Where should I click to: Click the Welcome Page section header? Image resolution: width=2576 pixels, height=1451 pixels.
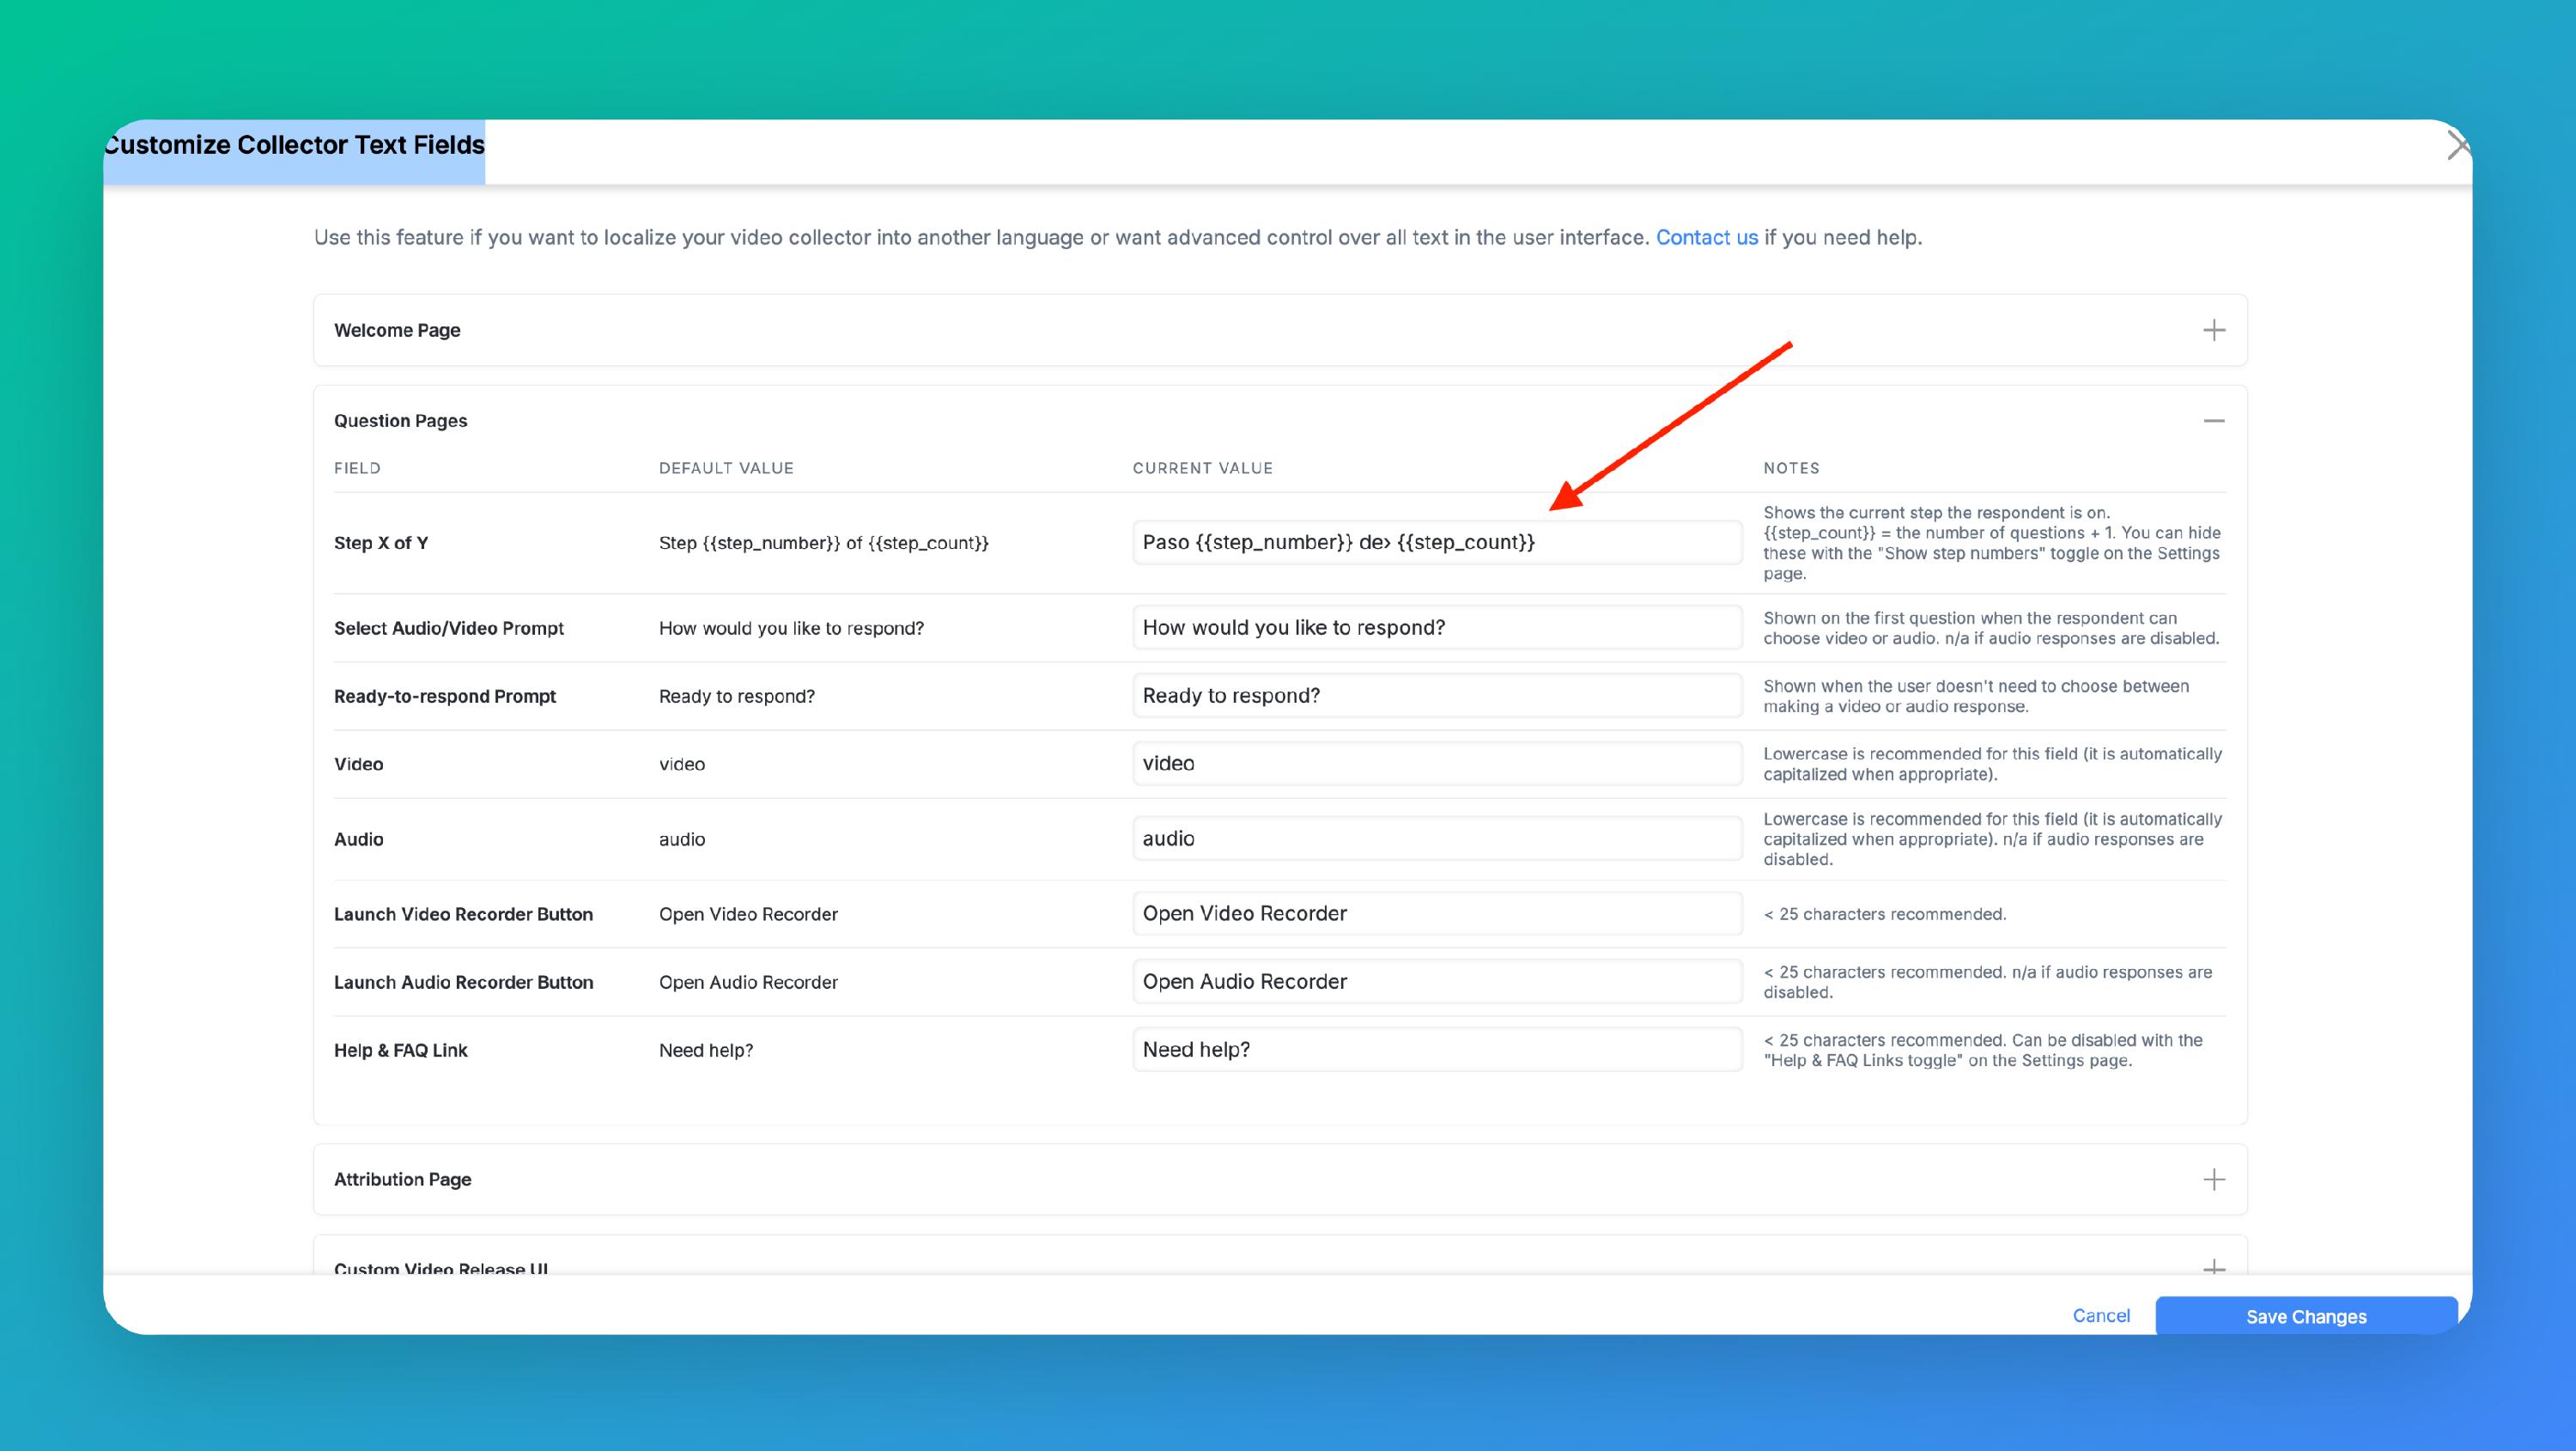pyautogui.click(x=397, y=330)
